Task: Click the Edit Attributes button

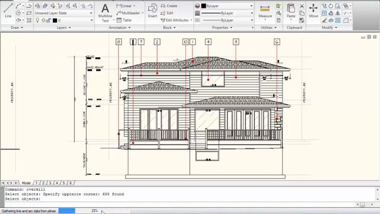Action: pyautogui.click(x=175, y=20)
